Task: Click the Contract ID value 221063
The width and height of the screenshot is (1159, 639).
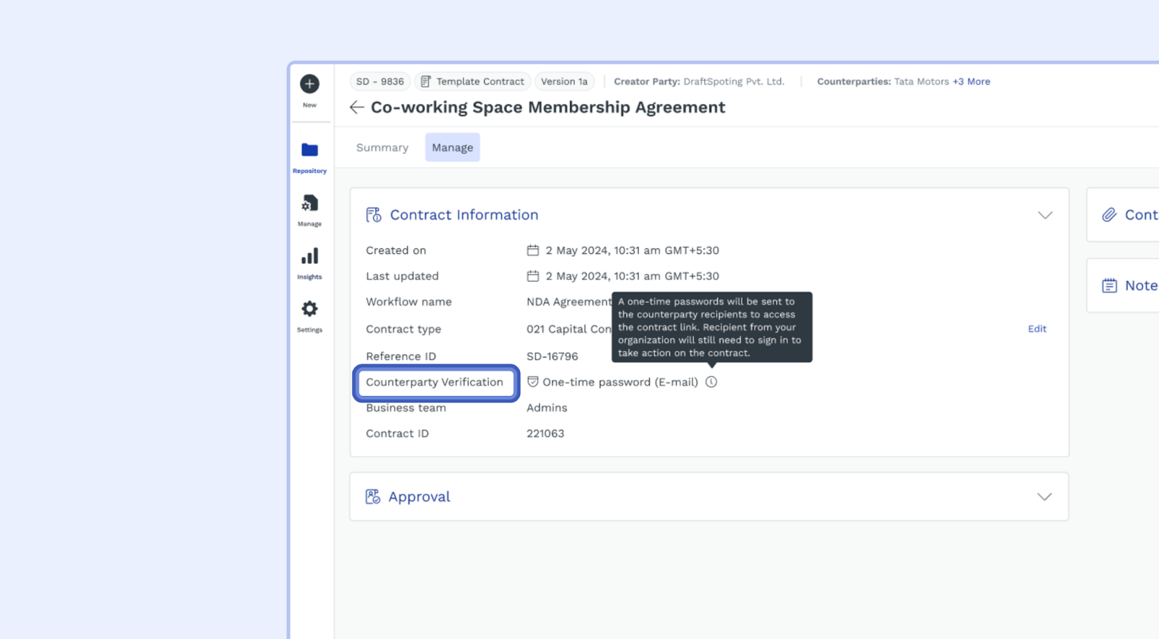Action: [545, 433]
